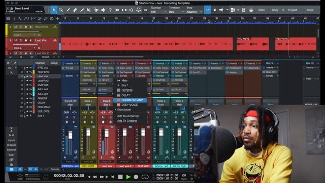The width and height of the screenshot is (325, 183).
Task: Select the Arrow tool in the toolbar
Action: click(54, 10)
